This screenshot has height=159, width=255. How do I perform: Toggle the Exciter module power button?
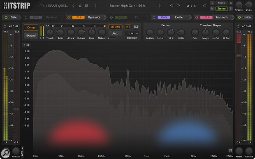(x=154, y=17)
